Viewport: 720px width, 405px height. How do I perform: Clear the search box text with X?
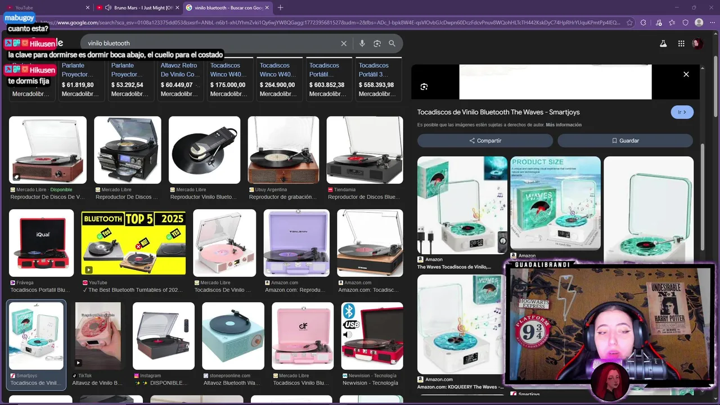[344, 43]
